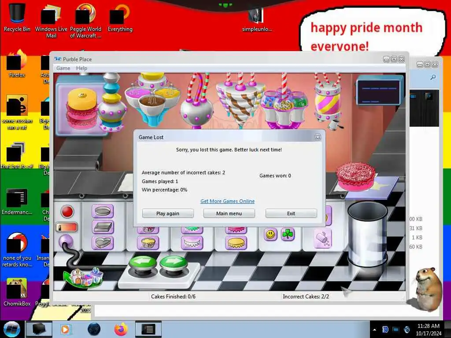Click Cakes Finished: 0/6 status text

[x=173, y=296]
